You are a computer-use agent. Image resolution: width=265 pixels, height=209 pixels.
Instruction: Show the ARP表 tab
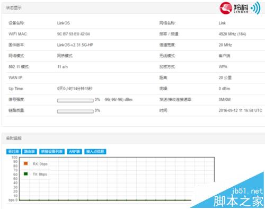(x=74, y=152)
